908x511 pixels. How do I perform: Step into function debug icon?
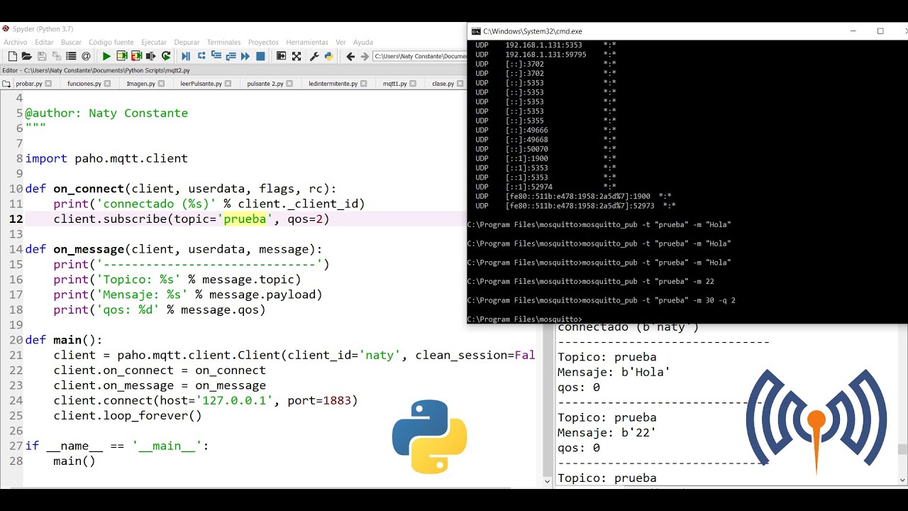click(216, 56)
